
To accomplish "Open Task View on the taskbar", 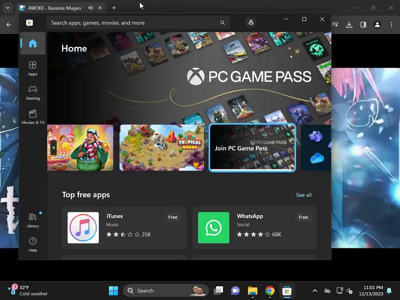I will click(218, 291).
